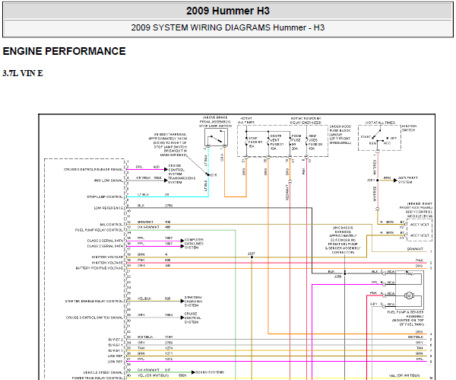Click the J207 splice dot
Screen dimensions: 456x380
coord(252,257)
